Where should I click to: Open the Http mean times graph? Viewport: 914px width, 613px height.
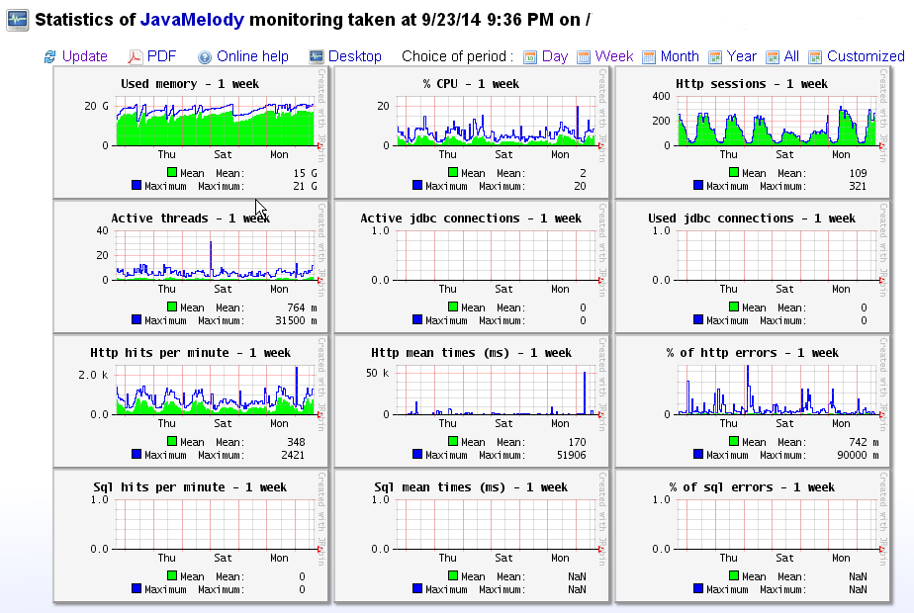(x=471, y=391)
